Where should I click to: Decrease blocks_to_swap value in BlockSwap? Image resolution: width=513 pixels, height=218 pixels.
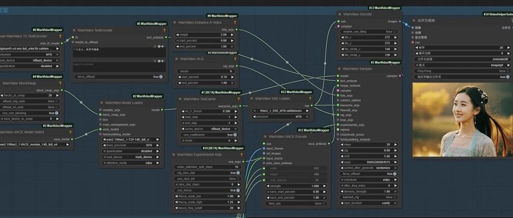[2, 95]
